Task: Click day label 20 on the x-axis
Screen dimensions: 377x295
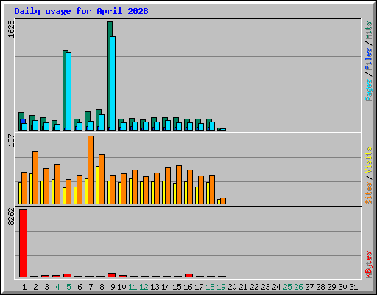Action: point(232,287)
